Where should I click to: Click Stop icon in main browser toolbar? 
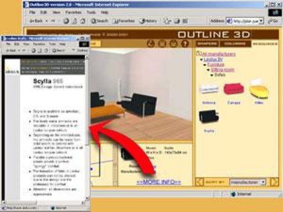coord(66,21)
